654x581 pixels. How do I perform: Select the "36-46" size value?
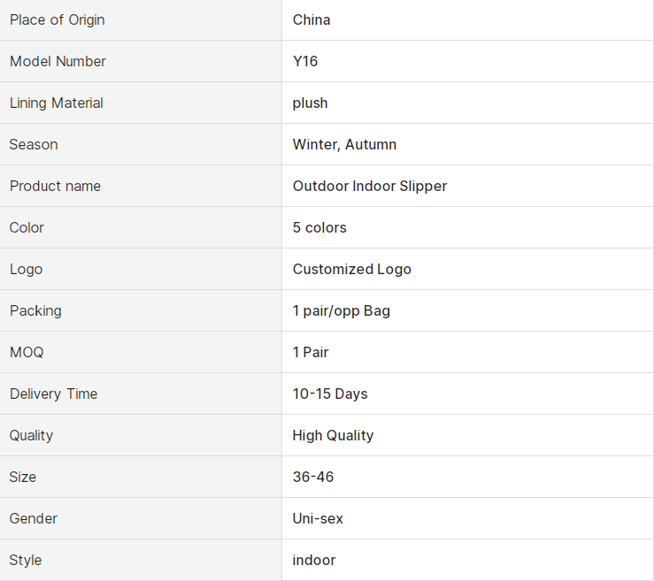(x=313, y=477)
